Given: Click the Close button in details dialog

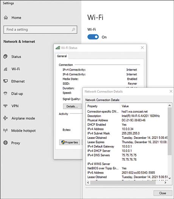Looking at the screenshot, I should coord(163,193).
